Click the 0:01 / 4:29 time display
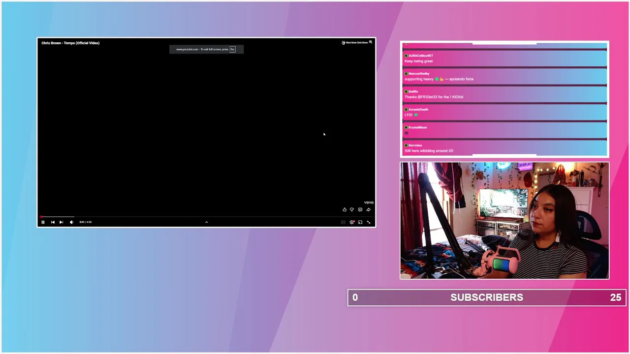The height and width of the screenshot is (354, 630). [86, 222]
